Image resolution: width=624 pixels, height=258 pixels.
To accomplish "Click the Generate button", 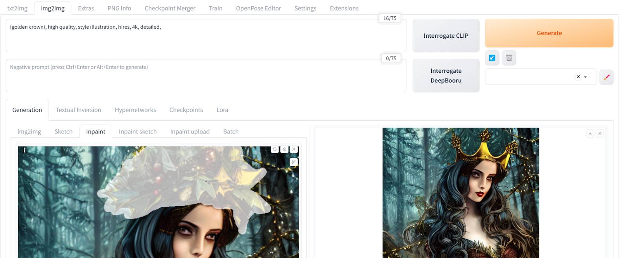I will coord(549,33).
